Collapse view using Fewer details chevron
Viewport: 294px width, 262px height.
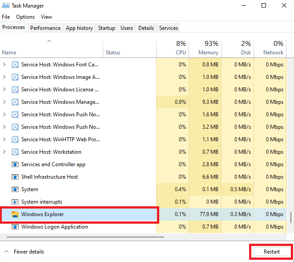[x=6, y=252]
